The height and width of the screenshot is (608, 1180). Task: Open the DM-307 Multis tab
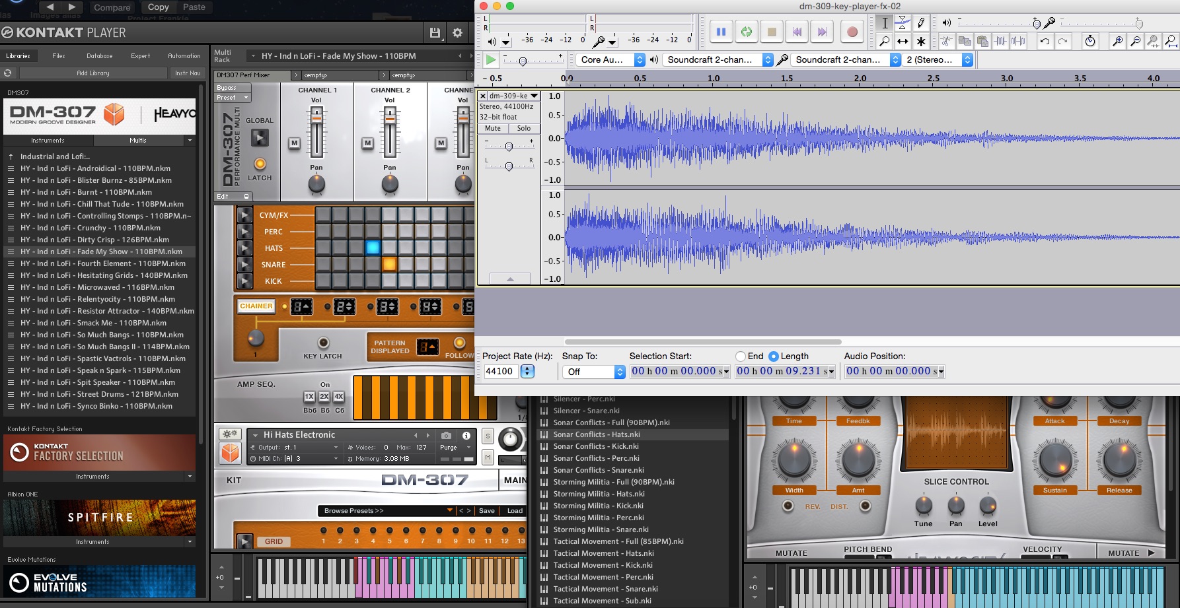pyautogui.click(x=138, y=141)
